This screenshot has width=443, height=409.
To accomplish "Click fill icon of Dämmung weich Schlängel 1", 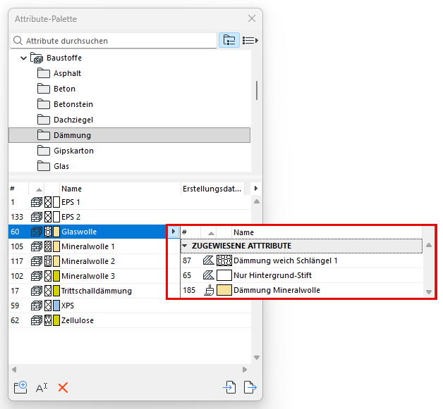I will pos(209,260).
